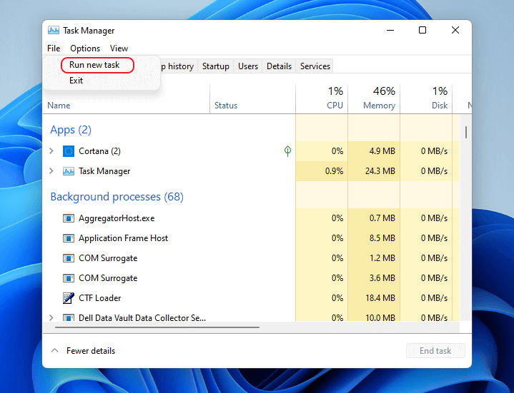Screen dimensions: 514x393
Task: Switch to the Details tab
Action: [279, 66]
